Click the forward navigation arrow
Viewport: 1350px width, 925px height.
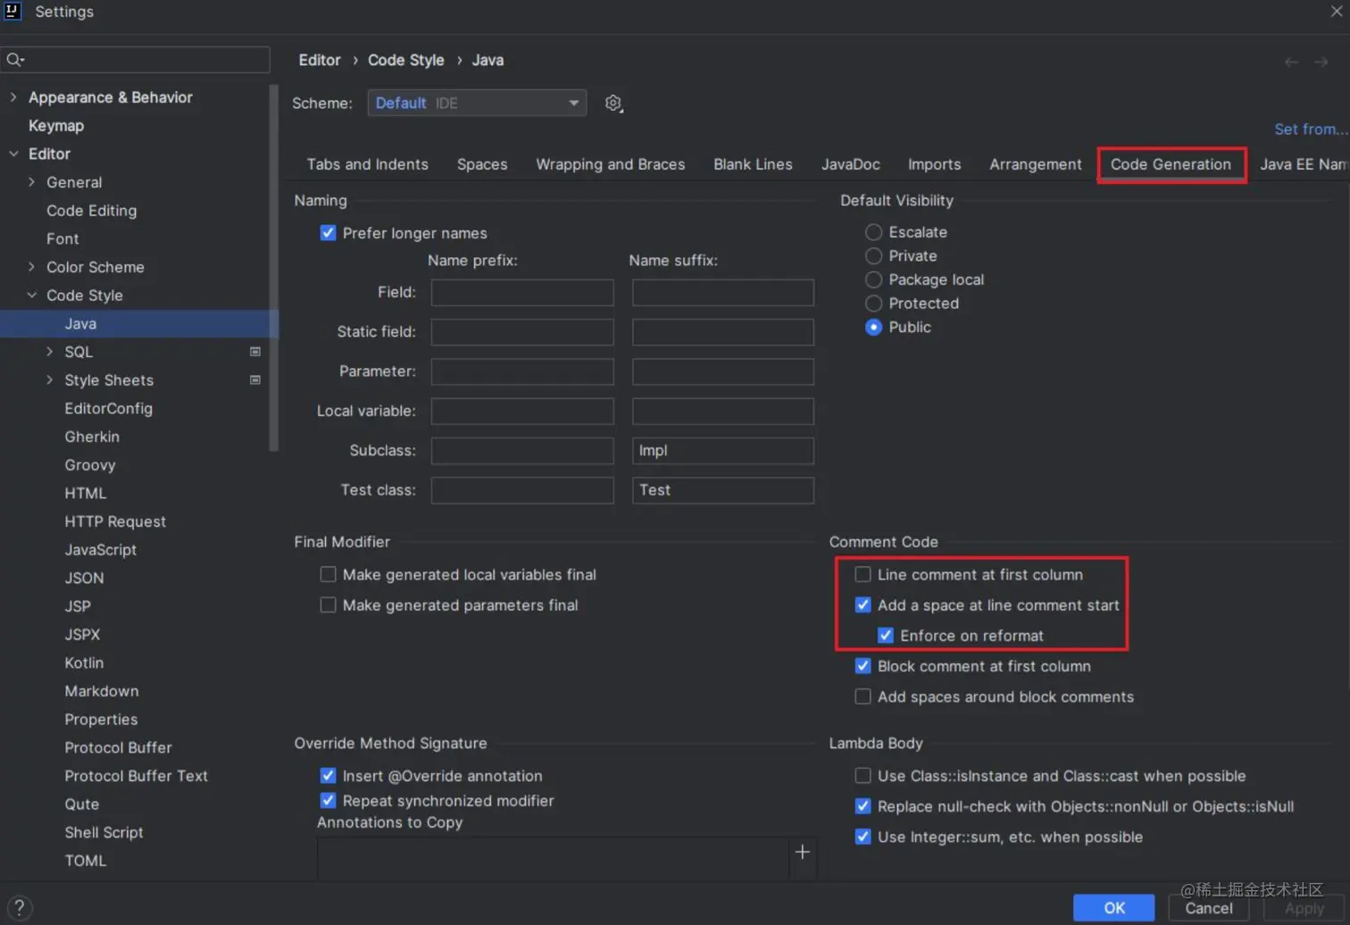click(1321, 62)
